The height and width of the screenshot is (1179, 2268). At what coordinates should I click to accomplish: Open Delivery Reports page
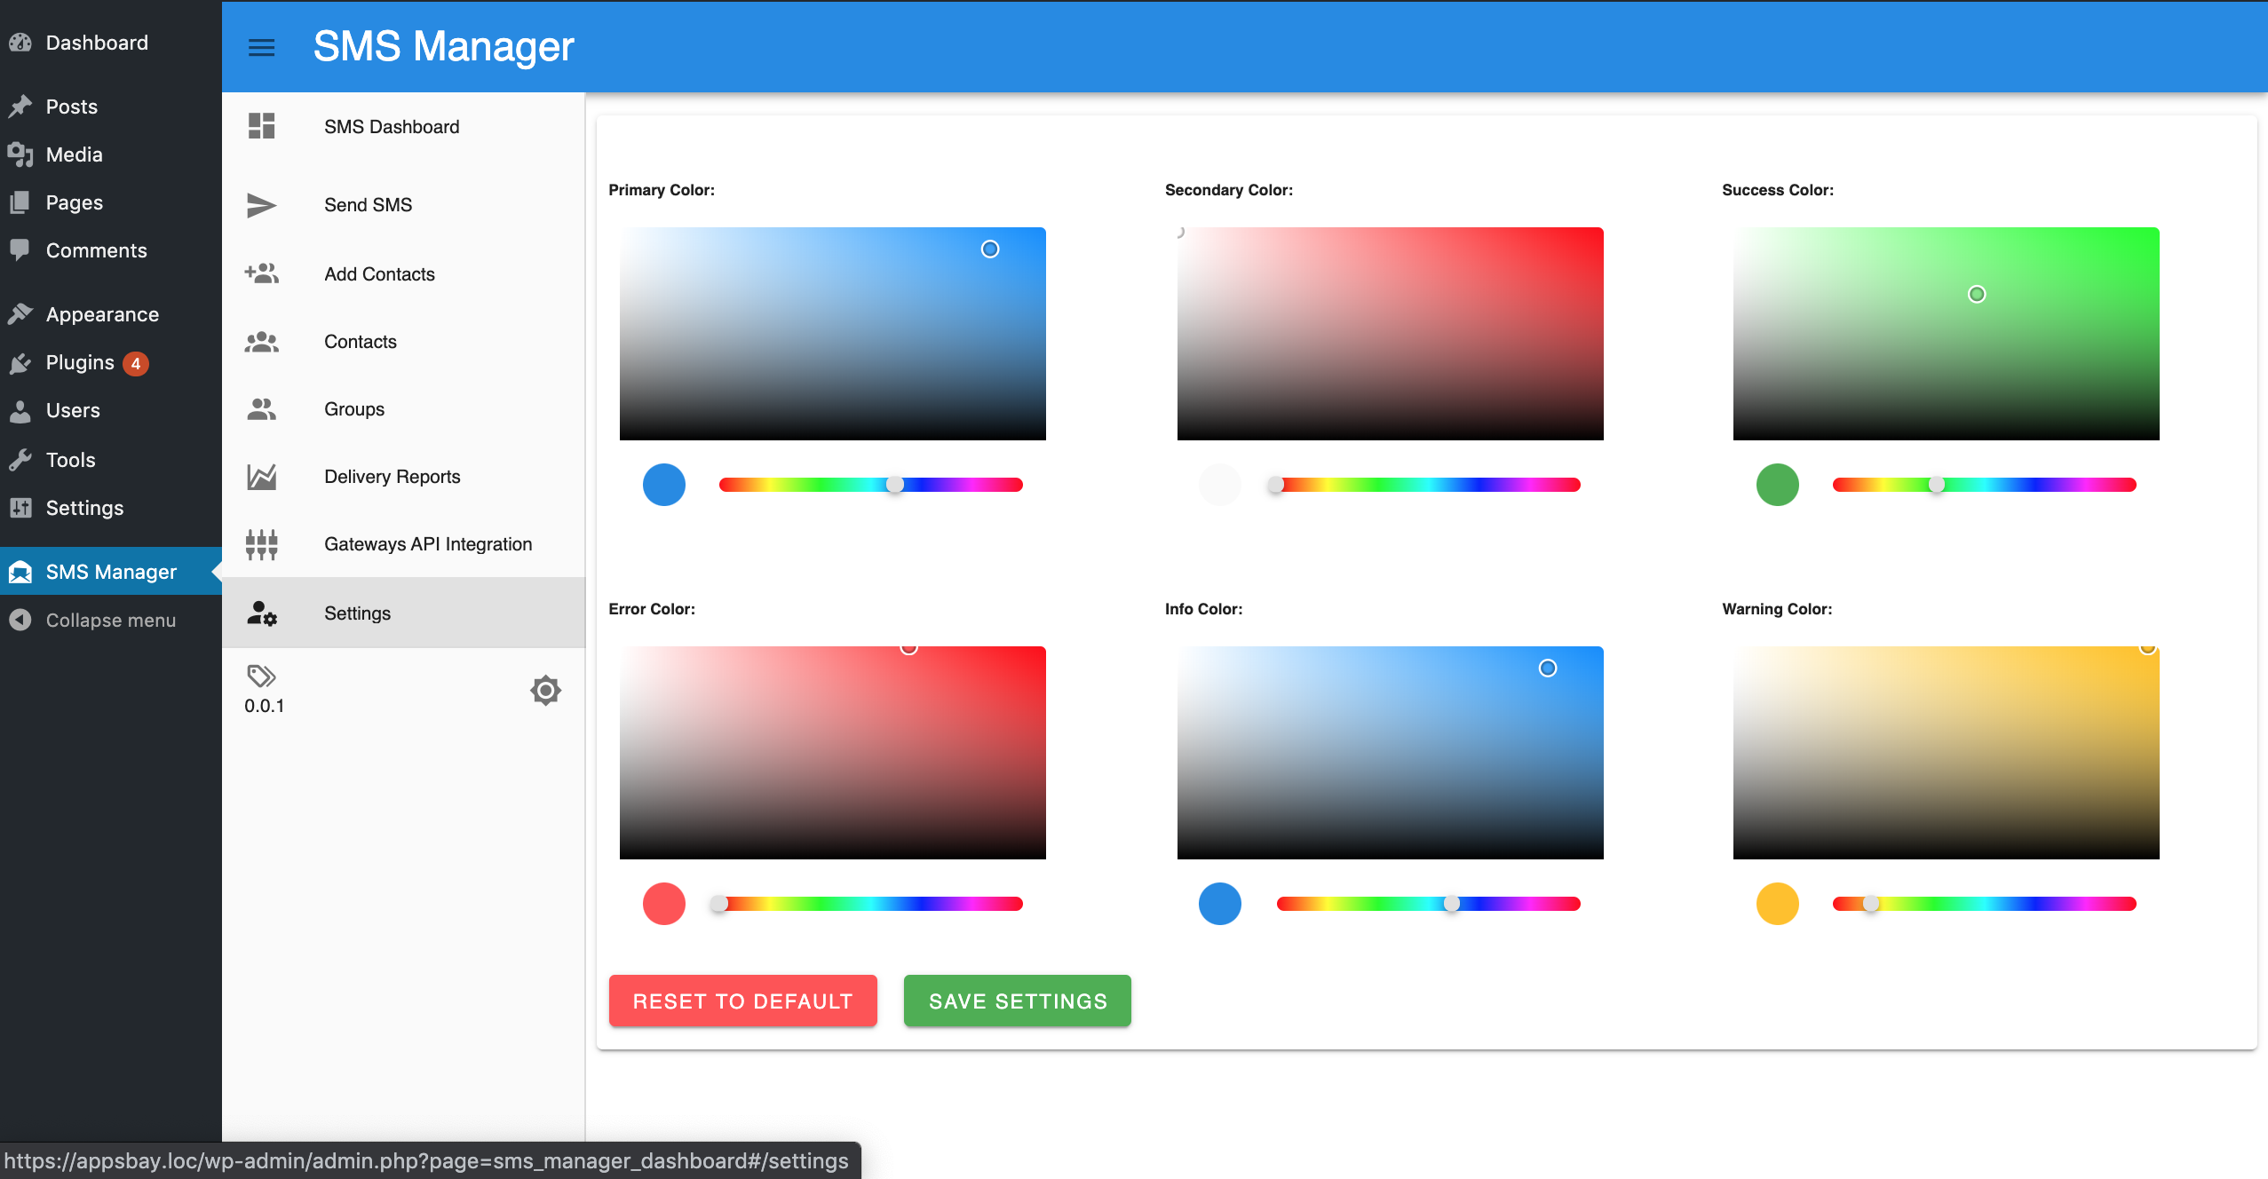point(403,477)
